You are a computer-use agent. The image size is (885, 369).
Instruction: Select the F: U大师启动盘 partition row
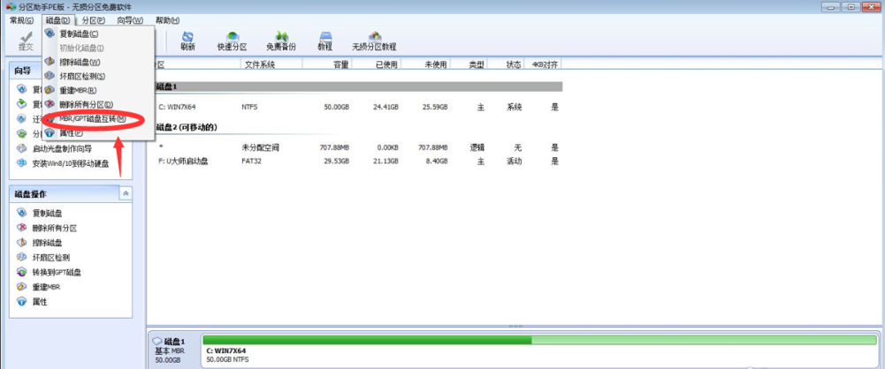354,162
